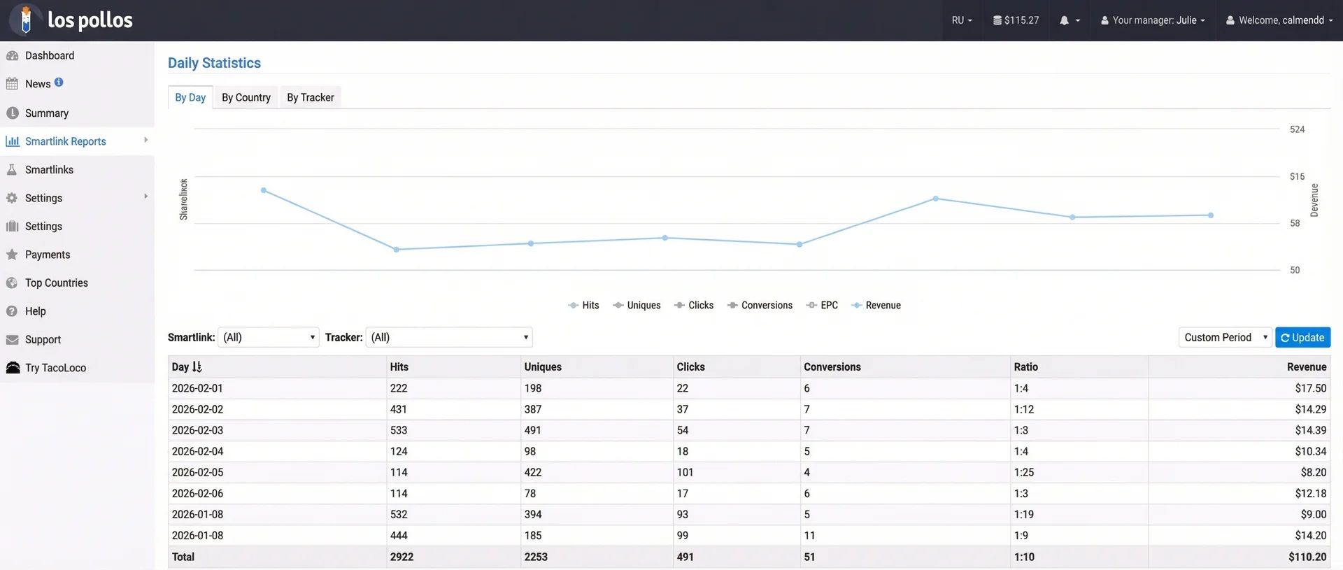This screenshot has width=1343, height=570.
Task: Click the manager person icon
Action: 1104,20
